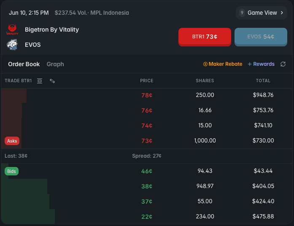
Task: Swap traded outcome with arrows icon
Action: 52,81
